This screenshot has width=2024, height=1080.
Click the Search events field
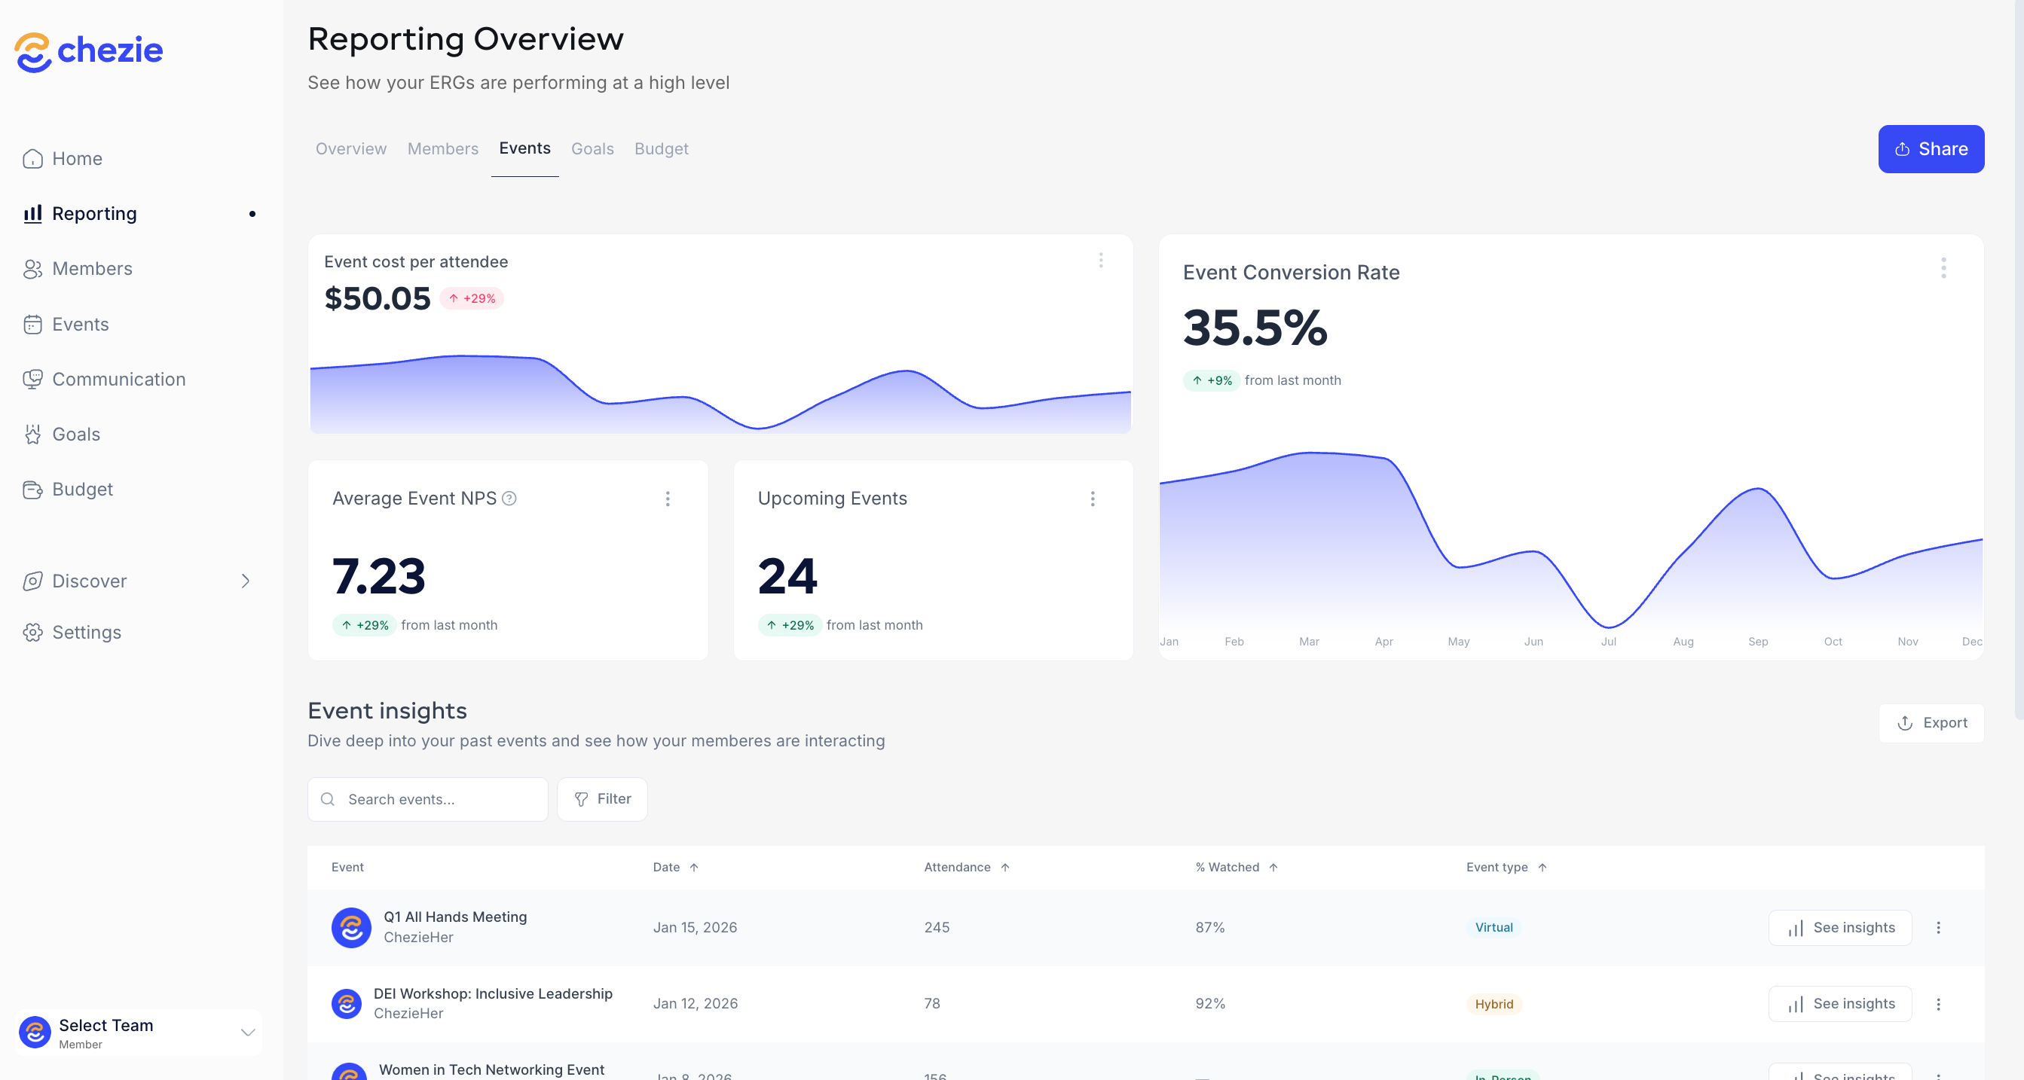pos(428,800)
